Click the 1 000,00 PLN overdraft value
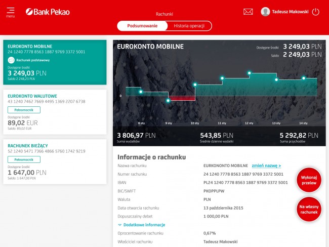Viewport: 329px width, 247px height. click(x=216, y=216)
